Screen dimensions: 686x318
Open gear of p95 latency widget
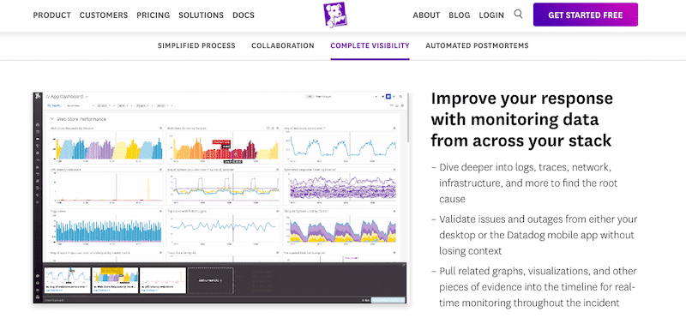[x=160, y=169]
